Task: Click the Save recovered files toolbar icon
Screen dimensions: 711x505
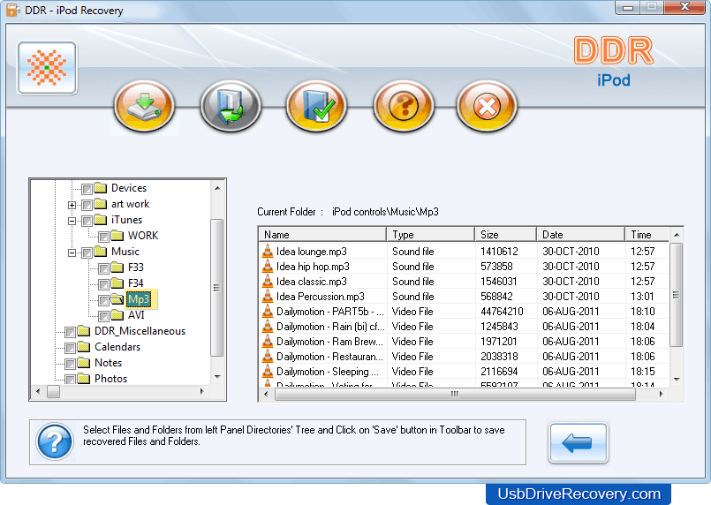Action: [x=144, y=106]
